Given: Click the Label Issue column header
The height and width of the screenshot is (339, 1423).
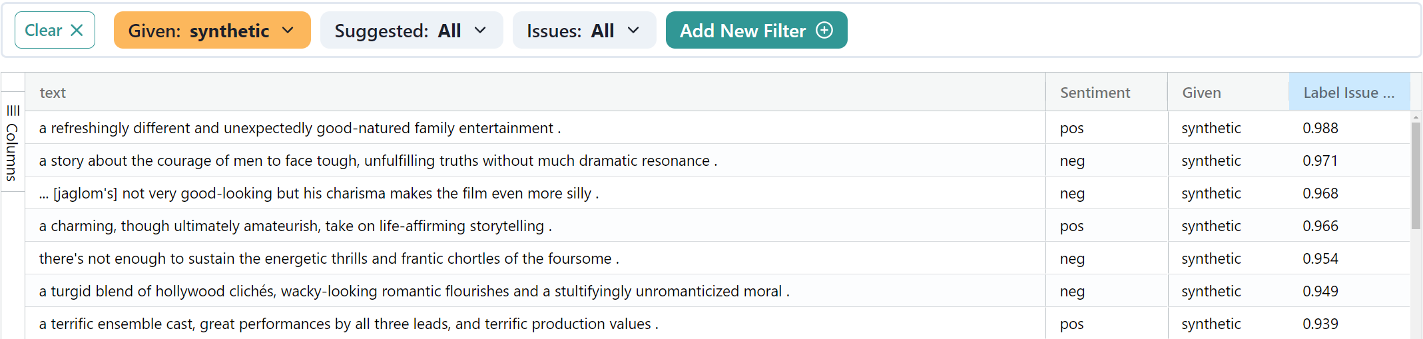Looking at the screenshot, I should pos(1349,93).
